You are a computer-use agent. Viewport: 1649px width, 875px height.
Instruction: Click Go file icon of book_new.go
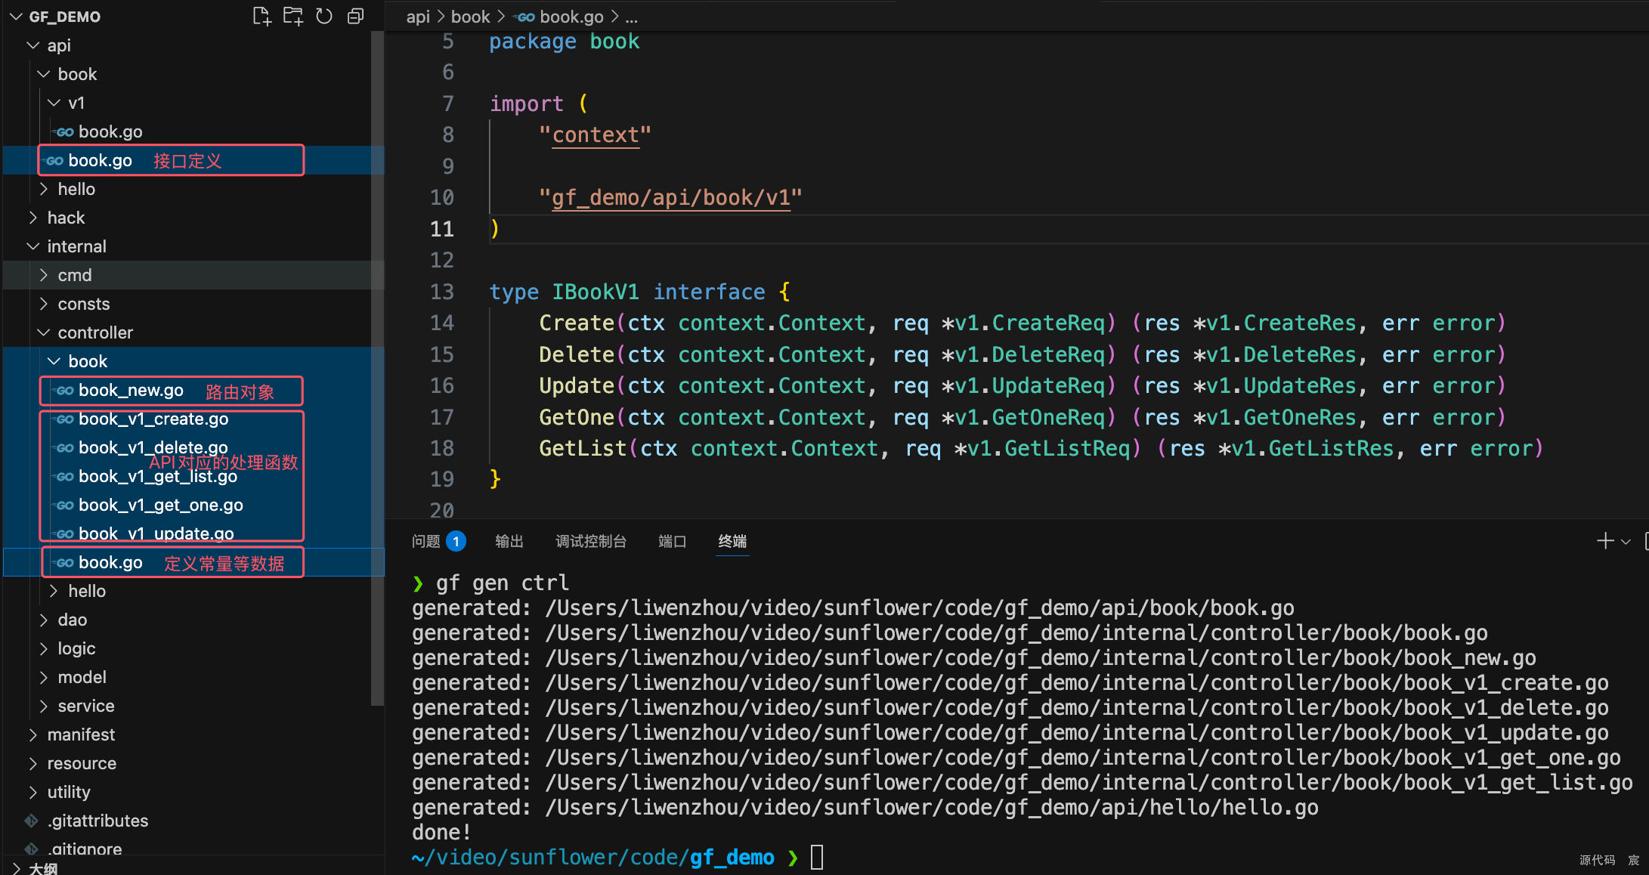65,391
